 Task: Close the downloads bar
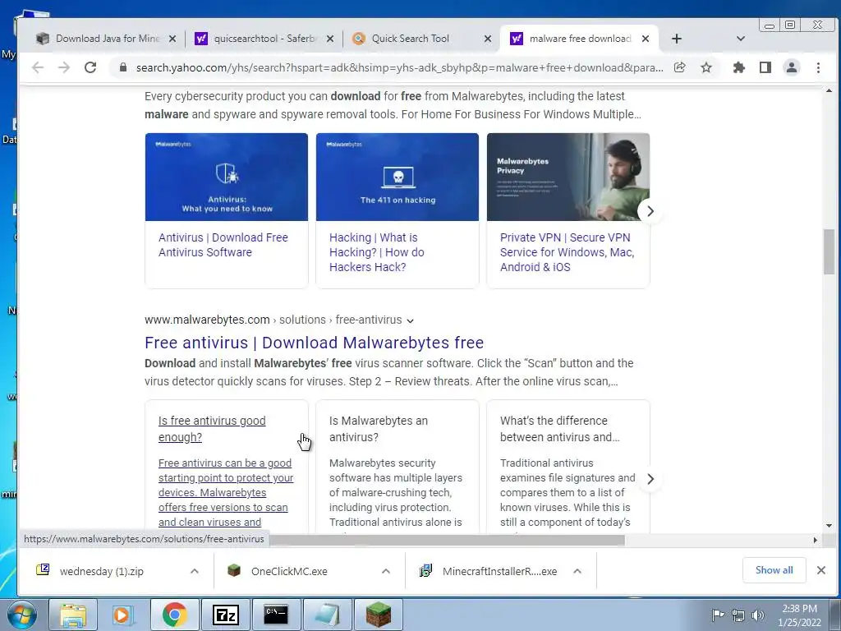point(821,570)
